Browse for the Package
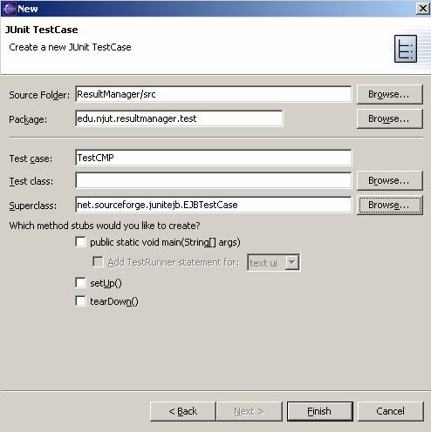Image resolution: width=431 pixels, height=432 pixels. click(x=389, y=118)
